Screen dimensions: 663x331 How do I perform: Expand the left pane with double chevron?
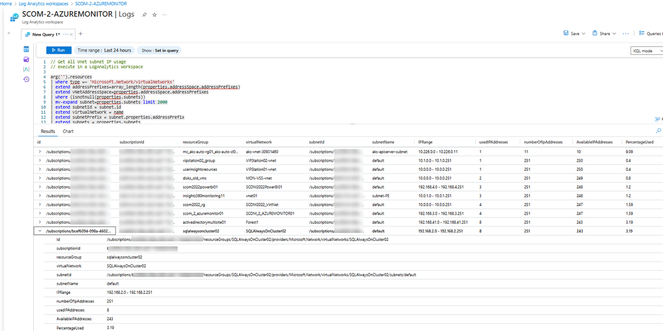[x=9, y=33]
